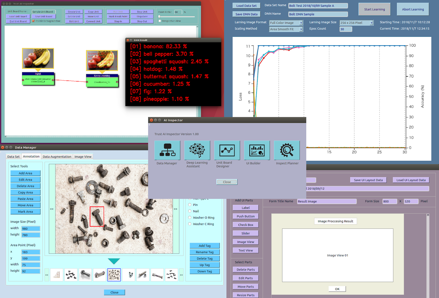Toggle Enable Debug Window checkbox
The width and height of the screenshot is (439, 298).
[x=33, y=21]
